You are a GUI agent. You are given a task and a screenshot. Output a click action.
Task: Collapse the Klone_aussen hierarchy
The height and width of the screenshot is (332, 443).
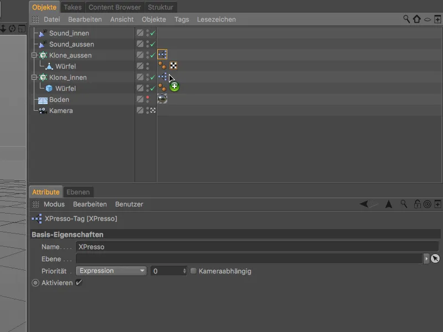tap(34, 55)
